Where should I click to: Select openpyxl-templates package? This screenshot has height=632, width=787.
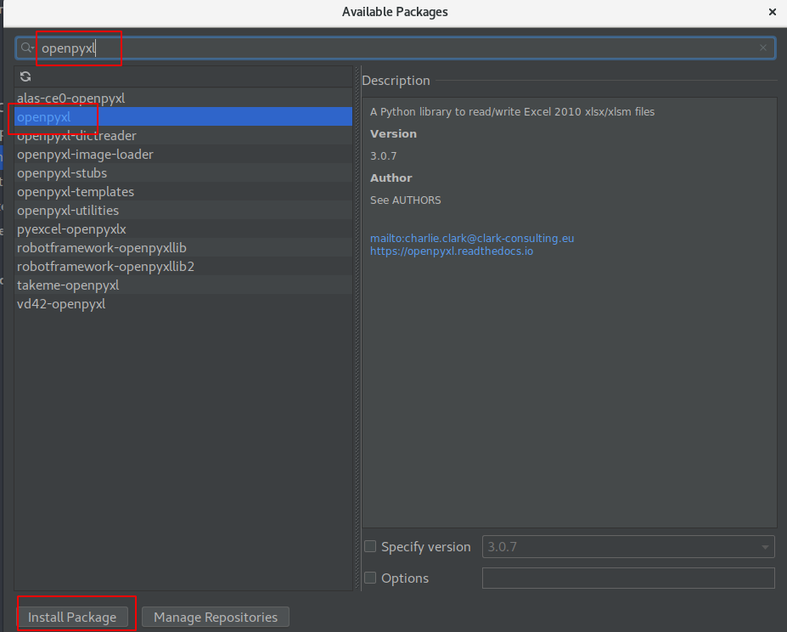coord(183,191)
